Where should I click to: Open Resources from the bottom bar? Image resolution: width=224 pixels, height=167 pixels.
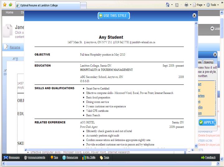coord(72,157)
